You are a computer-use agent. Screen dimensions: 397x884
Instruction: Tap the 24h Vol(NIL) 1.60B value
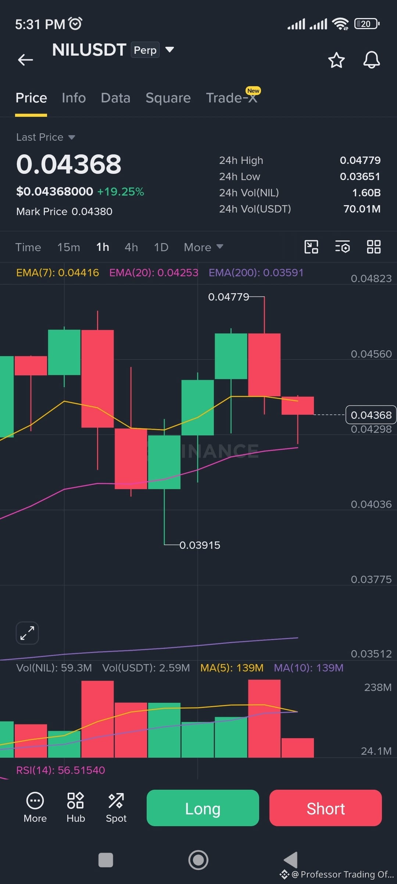pos(366,193)
